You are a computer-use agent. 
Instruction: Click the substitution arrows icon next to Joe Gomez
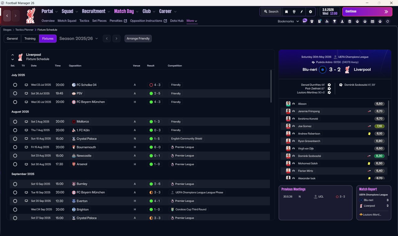pos(369,126)
